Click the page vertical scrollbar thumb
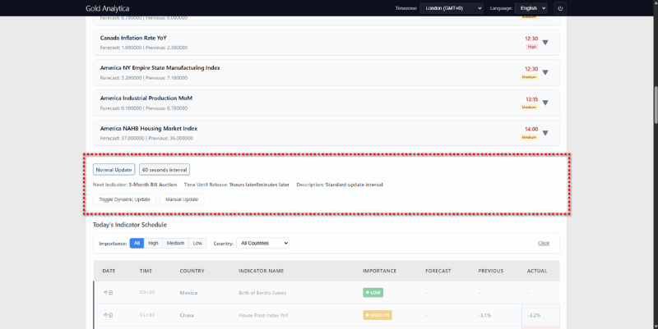Viewport: 658px width, 329px height. pos(655,104)
